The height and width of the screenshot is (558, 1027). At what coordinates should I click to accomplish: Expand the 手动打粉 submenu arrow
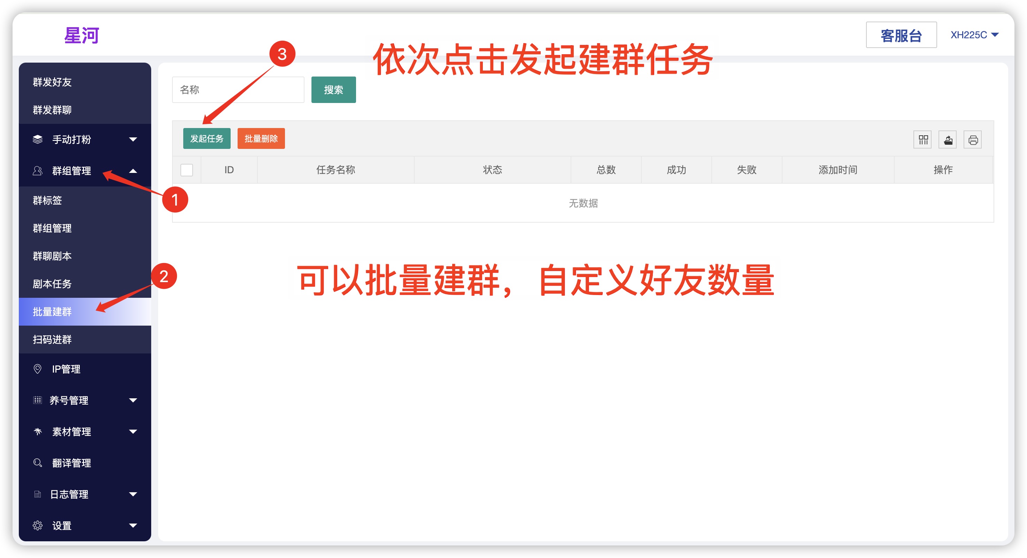pyautogui.click(x=133, y=139)
